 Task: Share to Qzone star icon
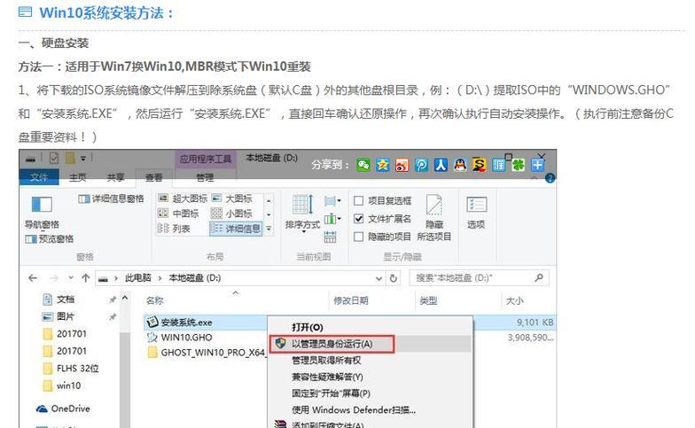click(383, 165)
